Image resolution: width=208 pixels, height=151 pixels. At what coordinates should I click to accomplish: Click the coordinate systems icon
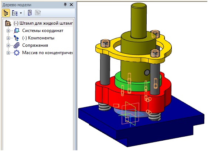pos(17,31)
